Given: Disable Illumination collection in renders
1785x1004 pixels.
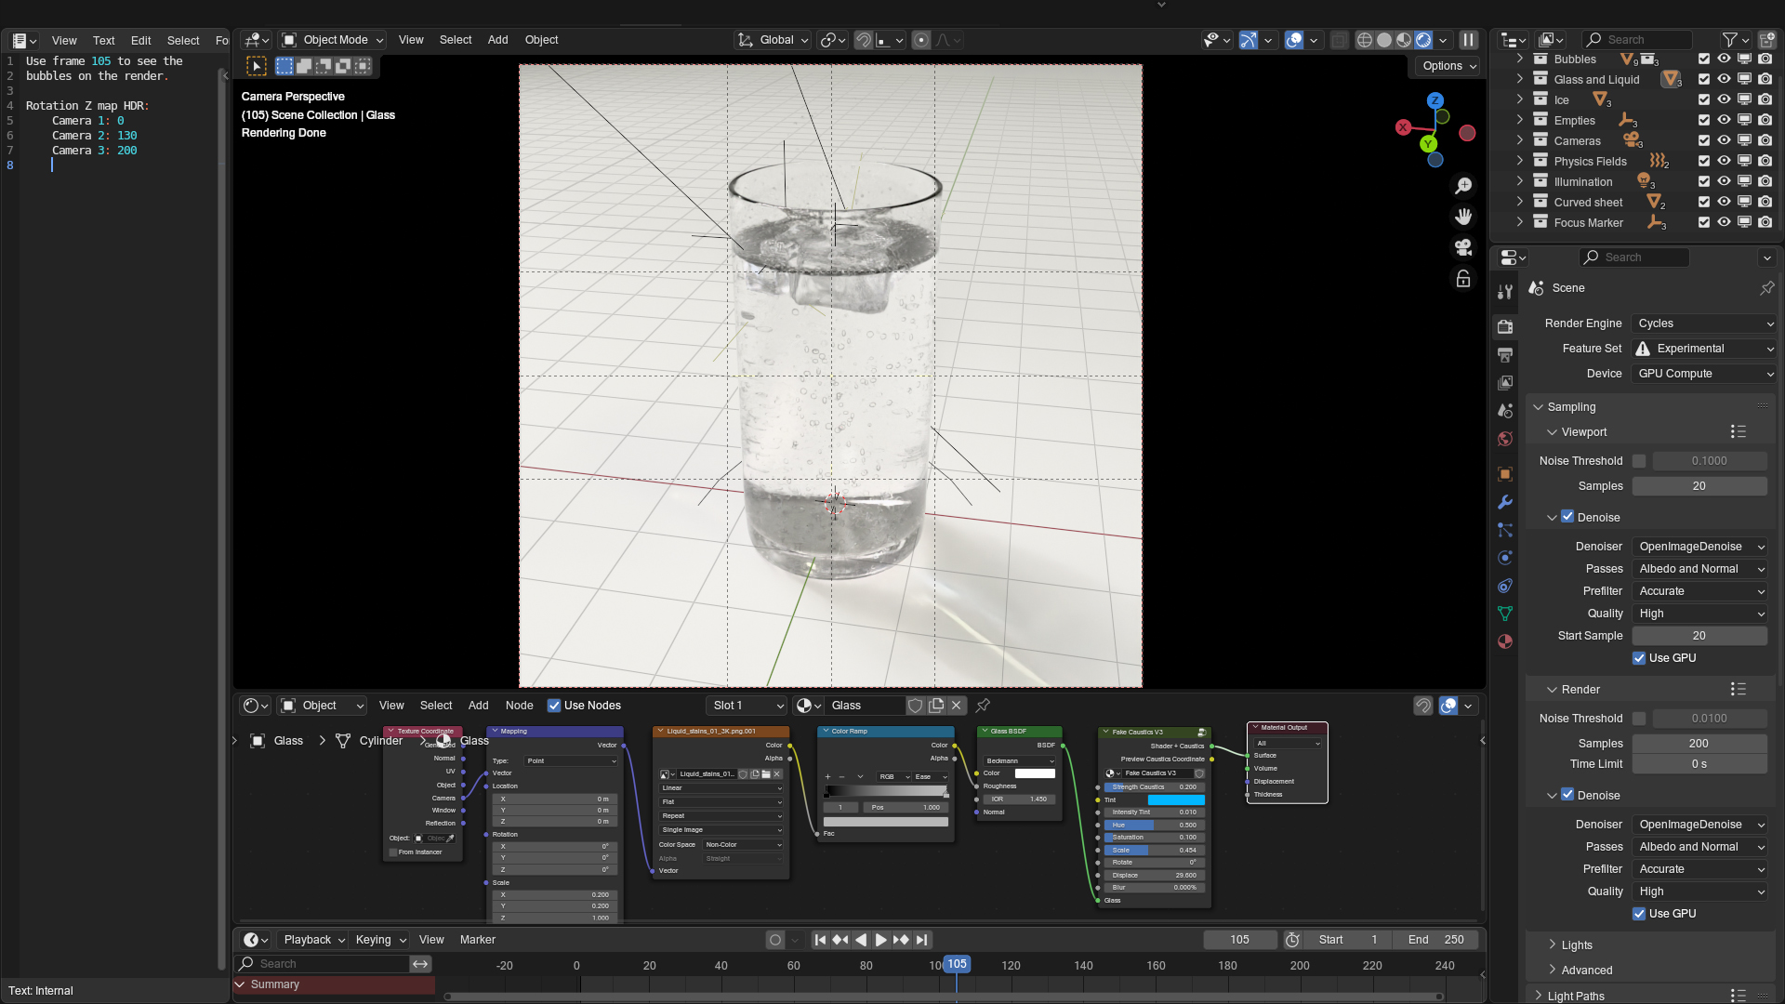Looking at the screenshot, I should tap(1765, 181).
